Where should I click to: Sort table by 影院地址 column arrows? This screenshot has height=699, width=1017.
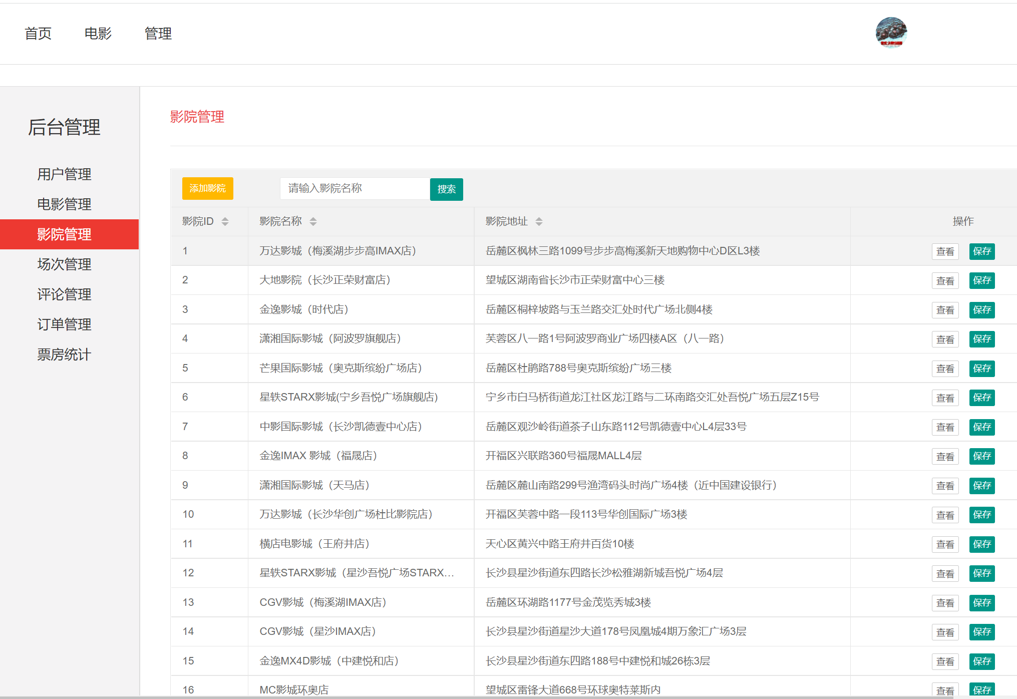coord(539,221)
